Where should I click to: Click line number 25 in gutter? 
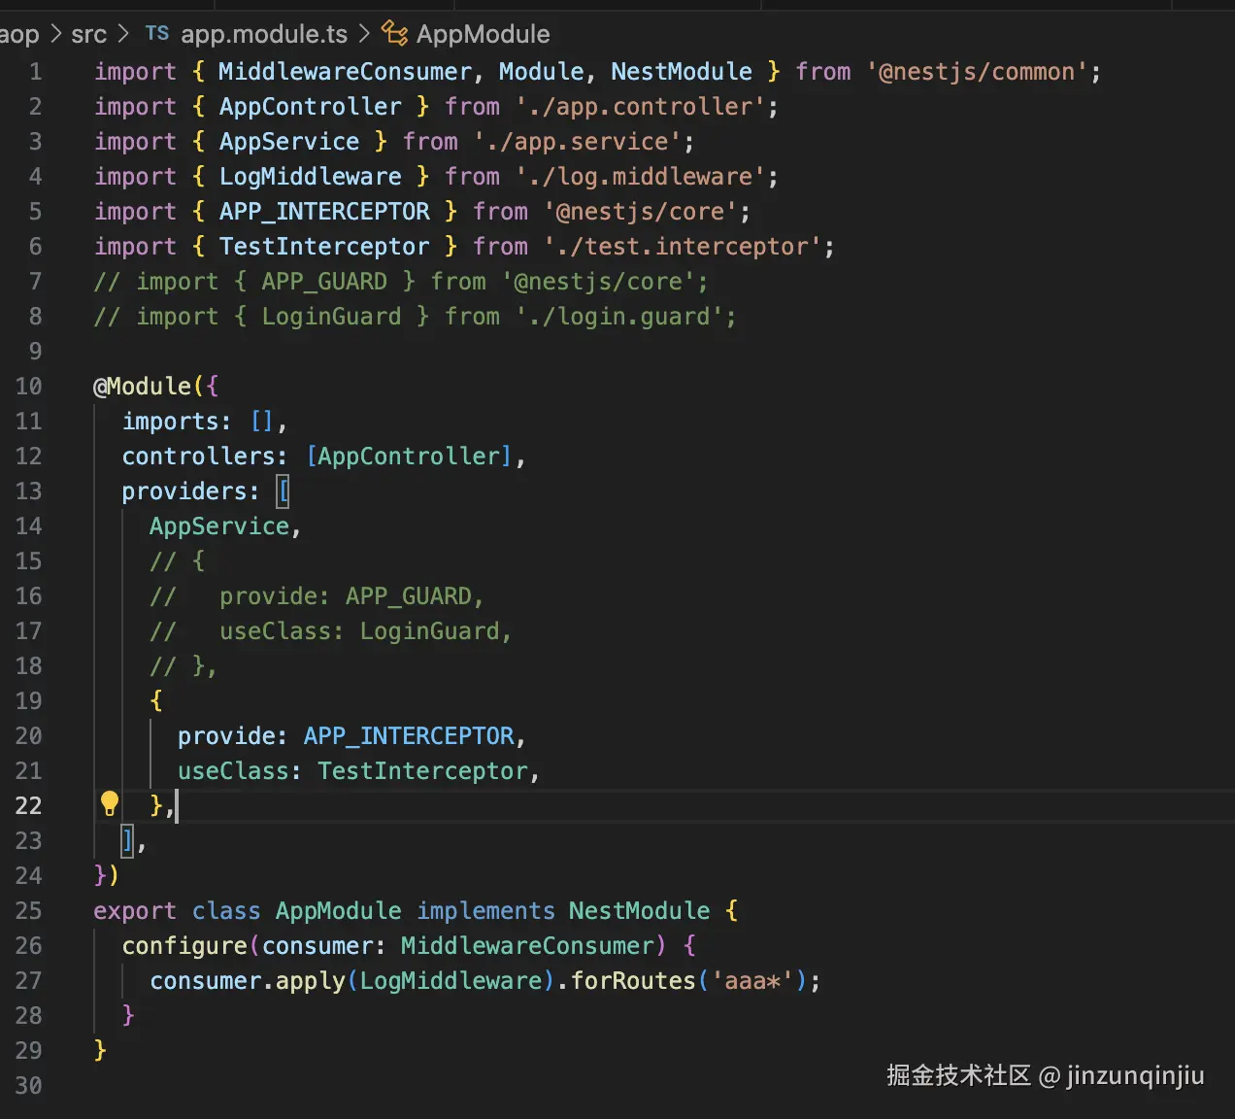click(28, 910)
